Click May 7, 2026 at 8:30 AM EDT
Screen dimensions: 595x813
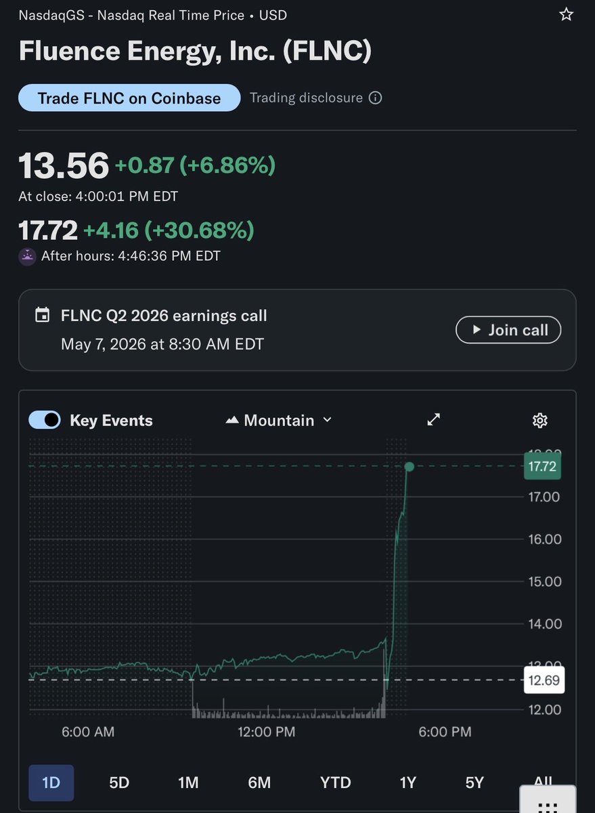(x=162, y=344)
